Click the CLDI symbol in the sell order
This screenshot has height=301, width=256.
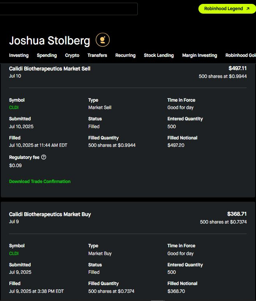click(14, 107)
